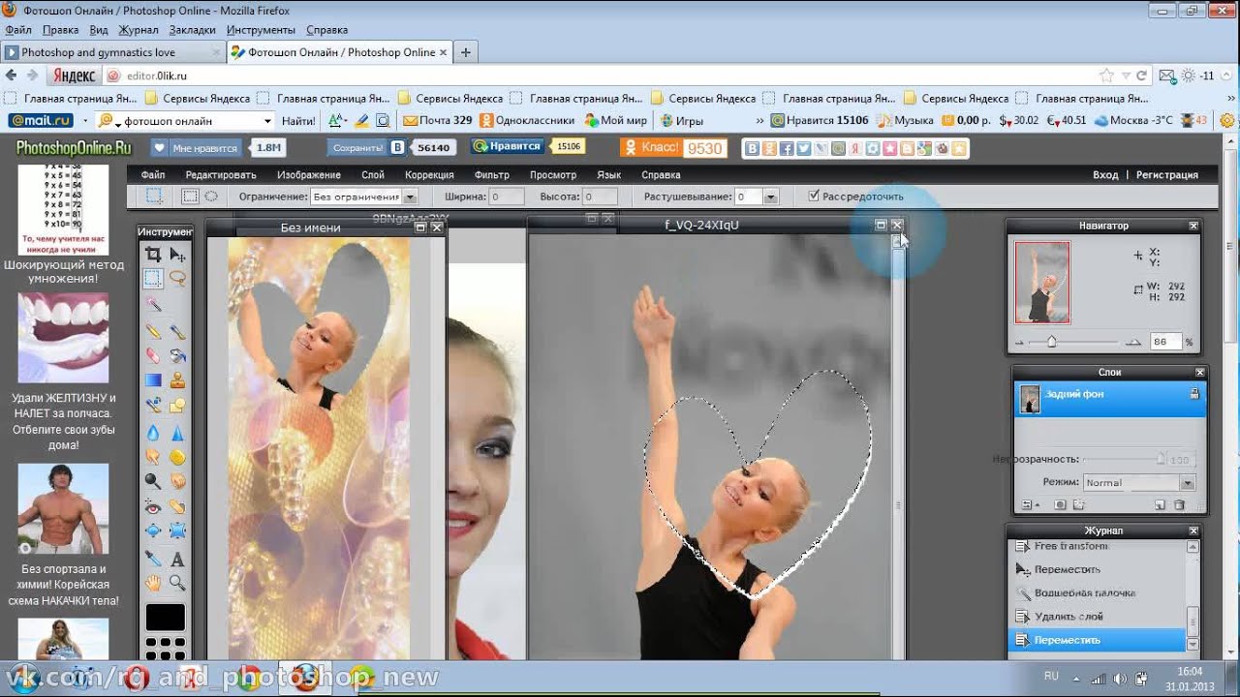
Task: Click the new layer icon
Action: [x=1160, y=504]
